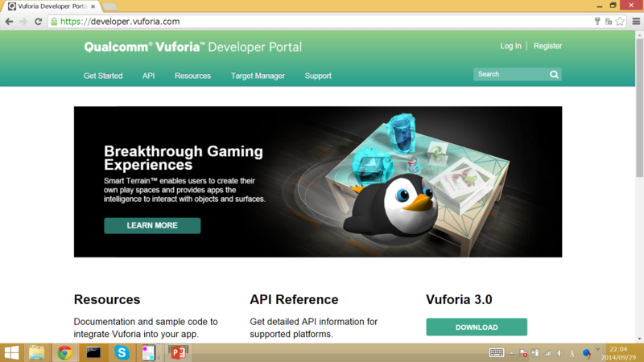Open the touch keyboard tray icon

pyautogui.click(x=497, y=352)
